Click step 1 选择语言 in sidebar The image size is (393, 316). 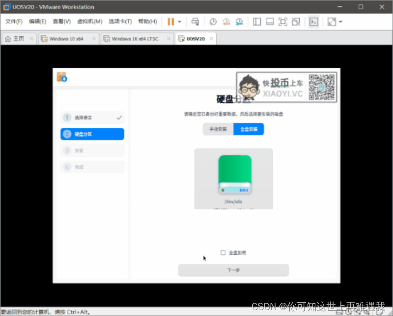pos(92,118)
